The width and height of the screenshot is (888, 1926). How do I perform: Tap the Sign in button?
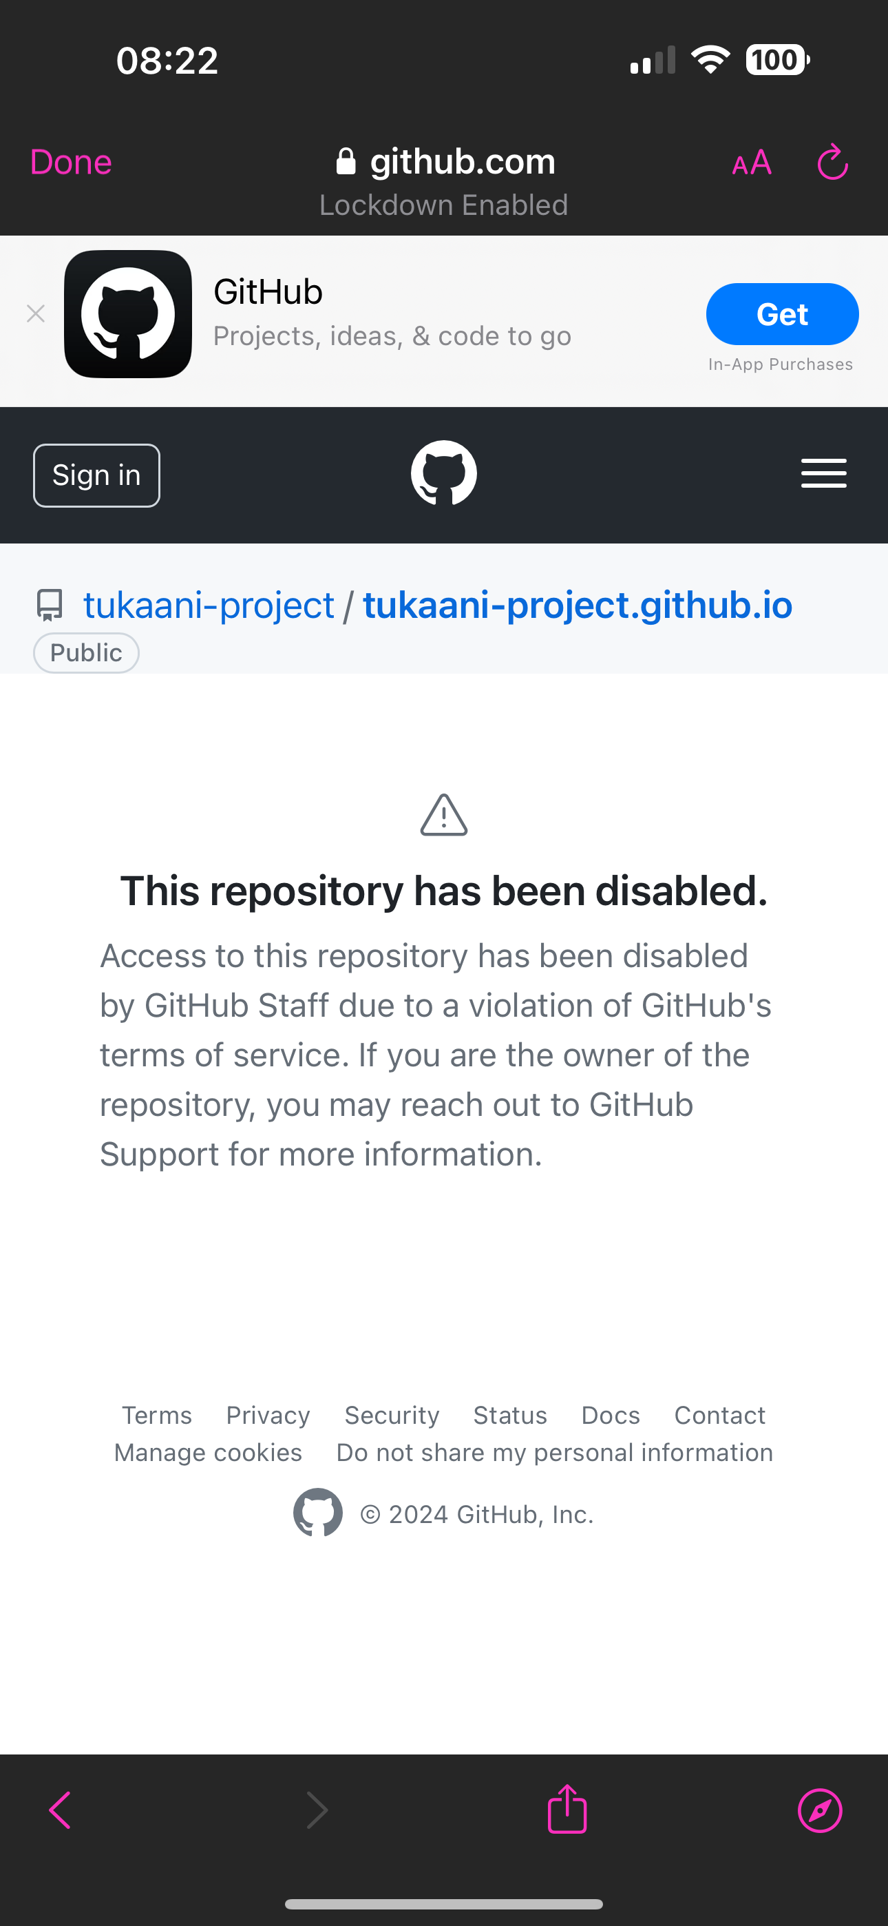(96, 475)
